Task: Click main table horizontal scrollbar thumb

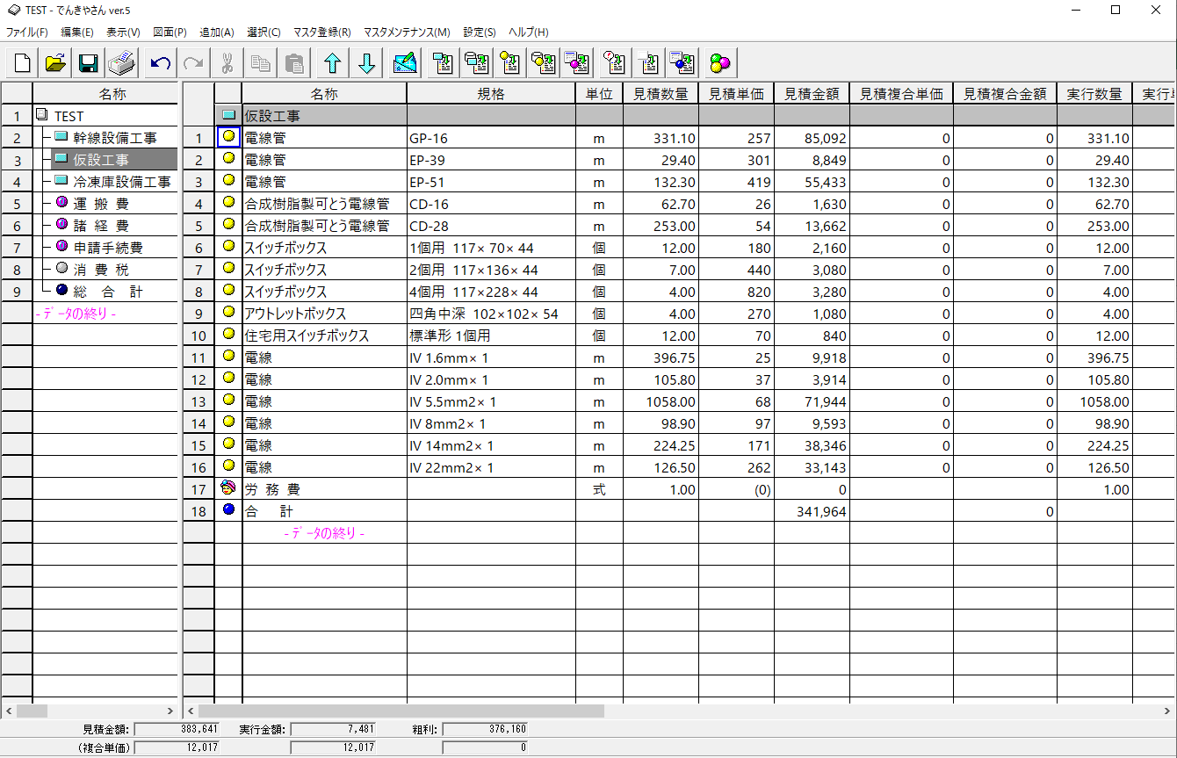Action: click(x=401, y=711)
